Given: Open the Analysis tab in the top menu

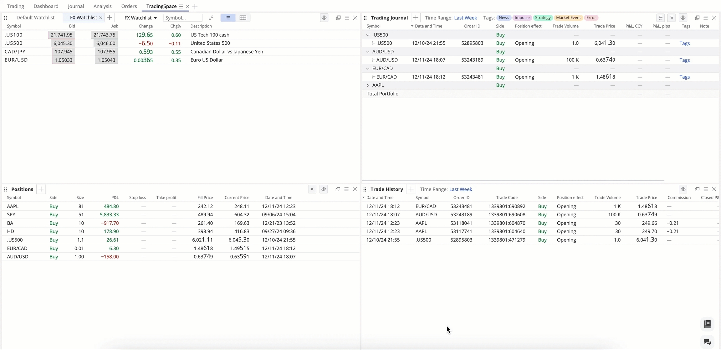Looking at the screenshot, I should (102, 6).
